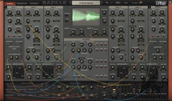
Task: Open OSC 1 Cents modify selector
Action: click(x=37, y=16)
